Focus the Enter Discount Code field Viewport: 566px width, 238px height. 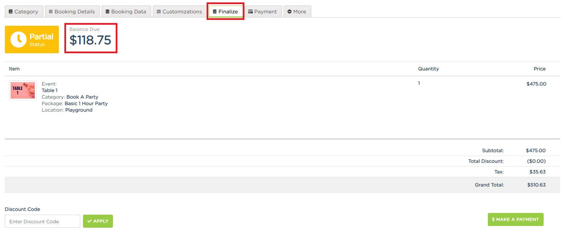(42, 221)
